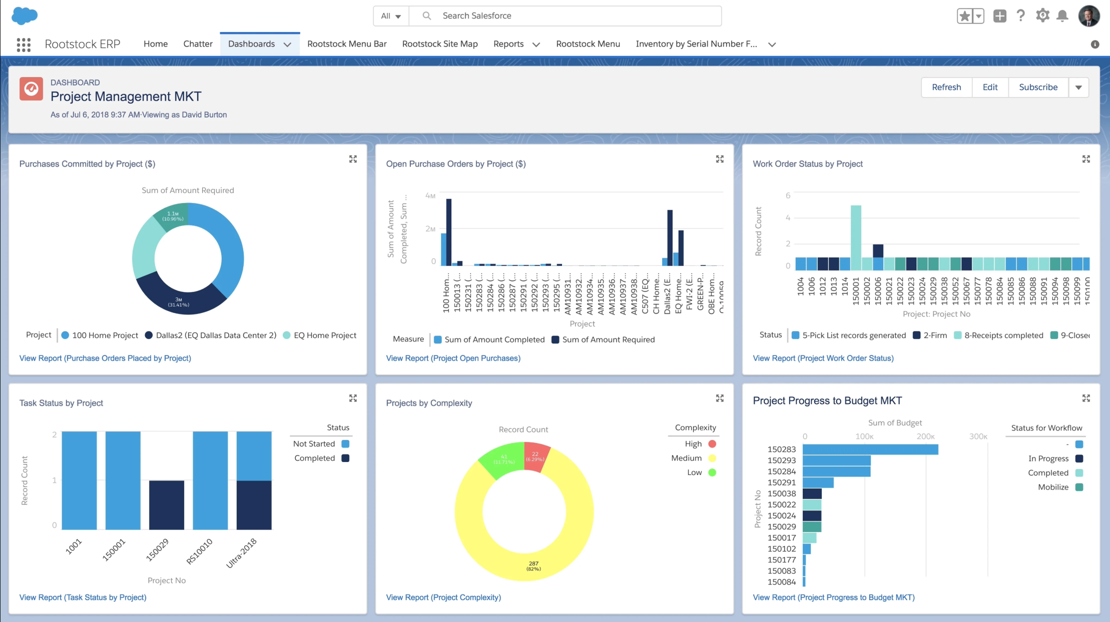Open View Report for Task Status
The height and width of the screenshot is (622, 1110).
pyautogui.click(x=83, y=597)
